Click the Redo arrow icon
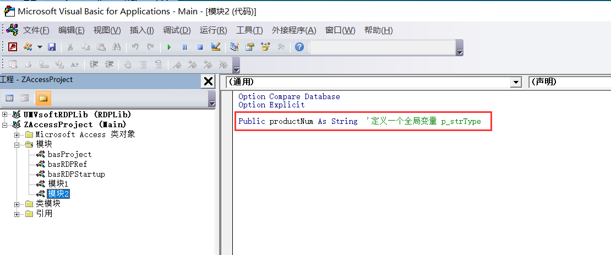 150,47
